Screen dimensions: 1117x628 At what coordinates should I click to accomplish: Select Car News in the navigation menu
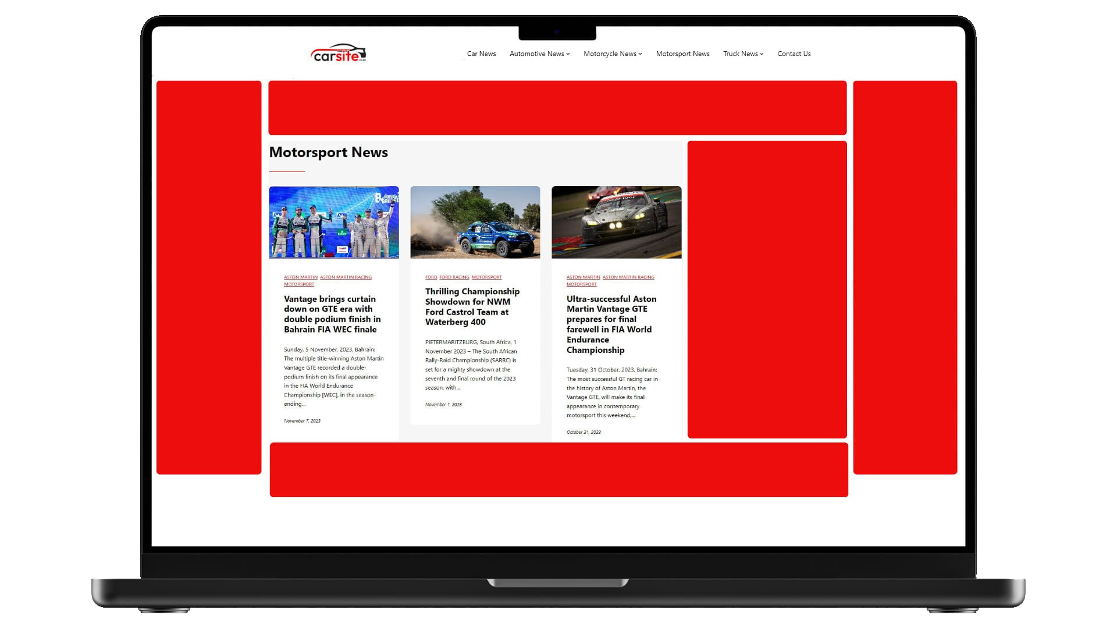[x=481, y=53]
